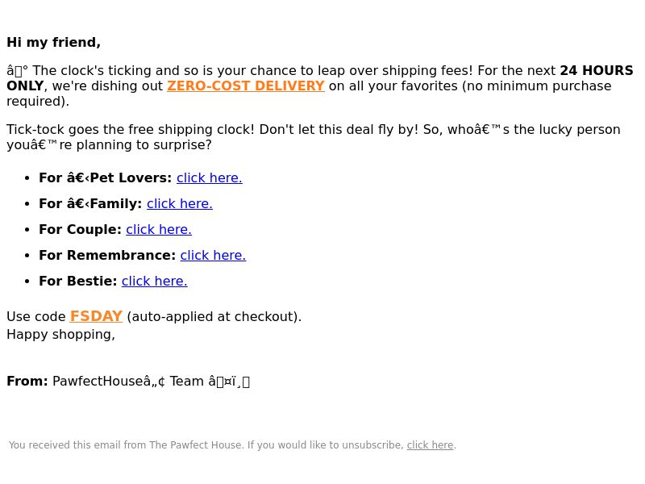645x484 pixels.
Task: Click the 'For Couple:' bold label
Action: click(80, 230)
